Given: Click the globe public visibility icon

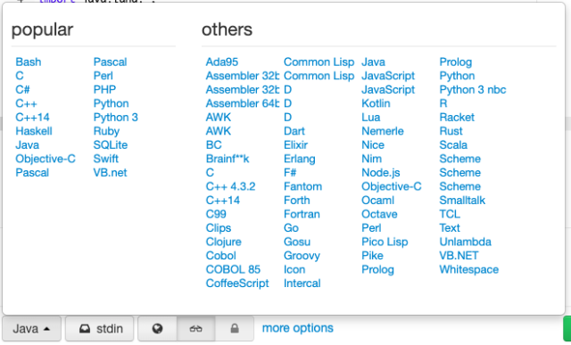Looking at the screenshot, I should point(157,329).
